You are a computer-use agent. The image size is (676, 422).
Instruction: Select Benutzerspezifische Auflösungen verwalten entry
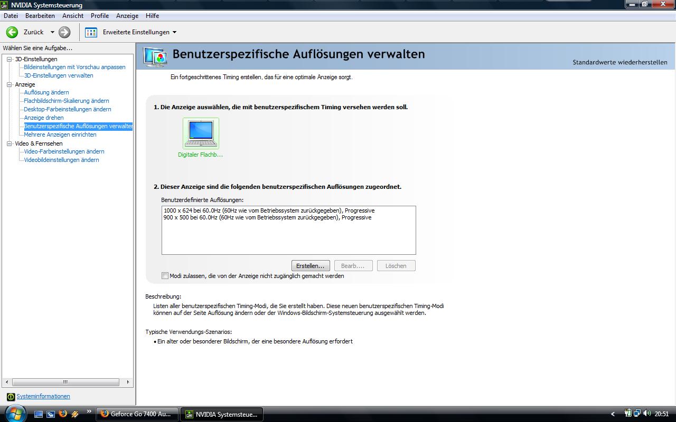[x=78, y=126]
